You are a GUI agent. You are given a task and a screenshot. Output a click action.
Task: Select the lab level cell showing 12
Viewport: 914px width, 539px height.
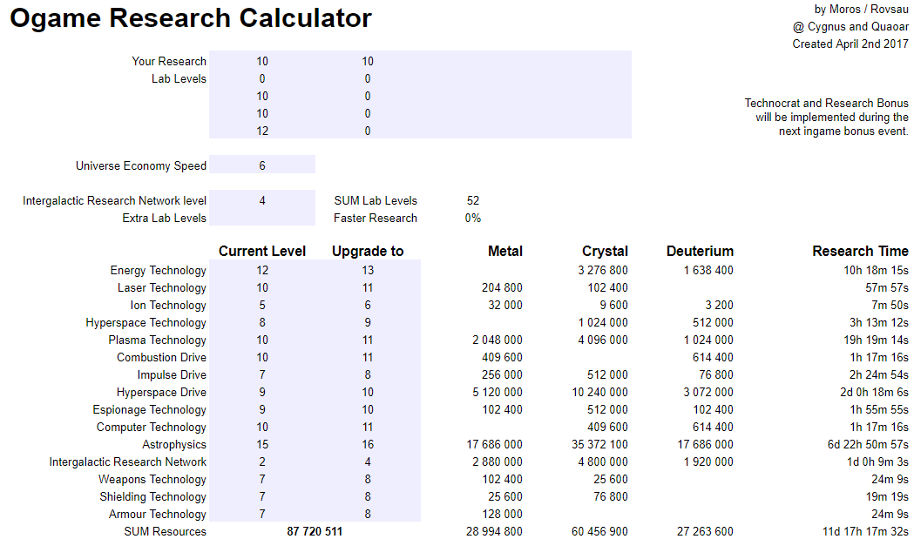point(262,131)
